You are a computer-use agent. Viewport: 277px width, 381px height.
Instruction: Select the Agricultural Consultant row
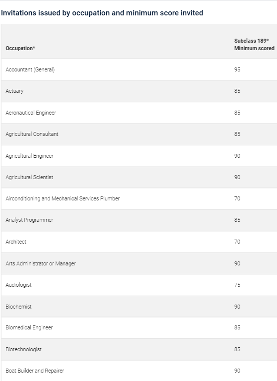point(139,134)
